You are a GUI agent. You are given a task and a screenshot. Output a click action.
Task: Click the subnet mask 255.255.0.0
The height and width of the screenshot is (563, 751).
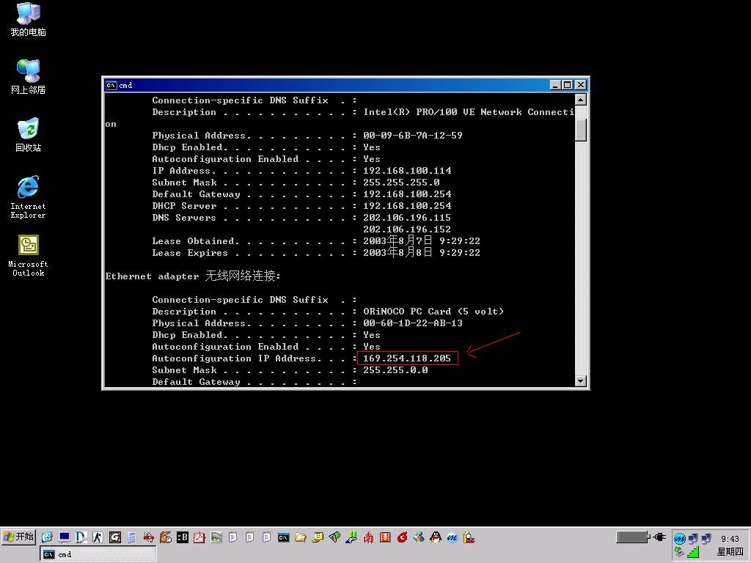(395, 370)
